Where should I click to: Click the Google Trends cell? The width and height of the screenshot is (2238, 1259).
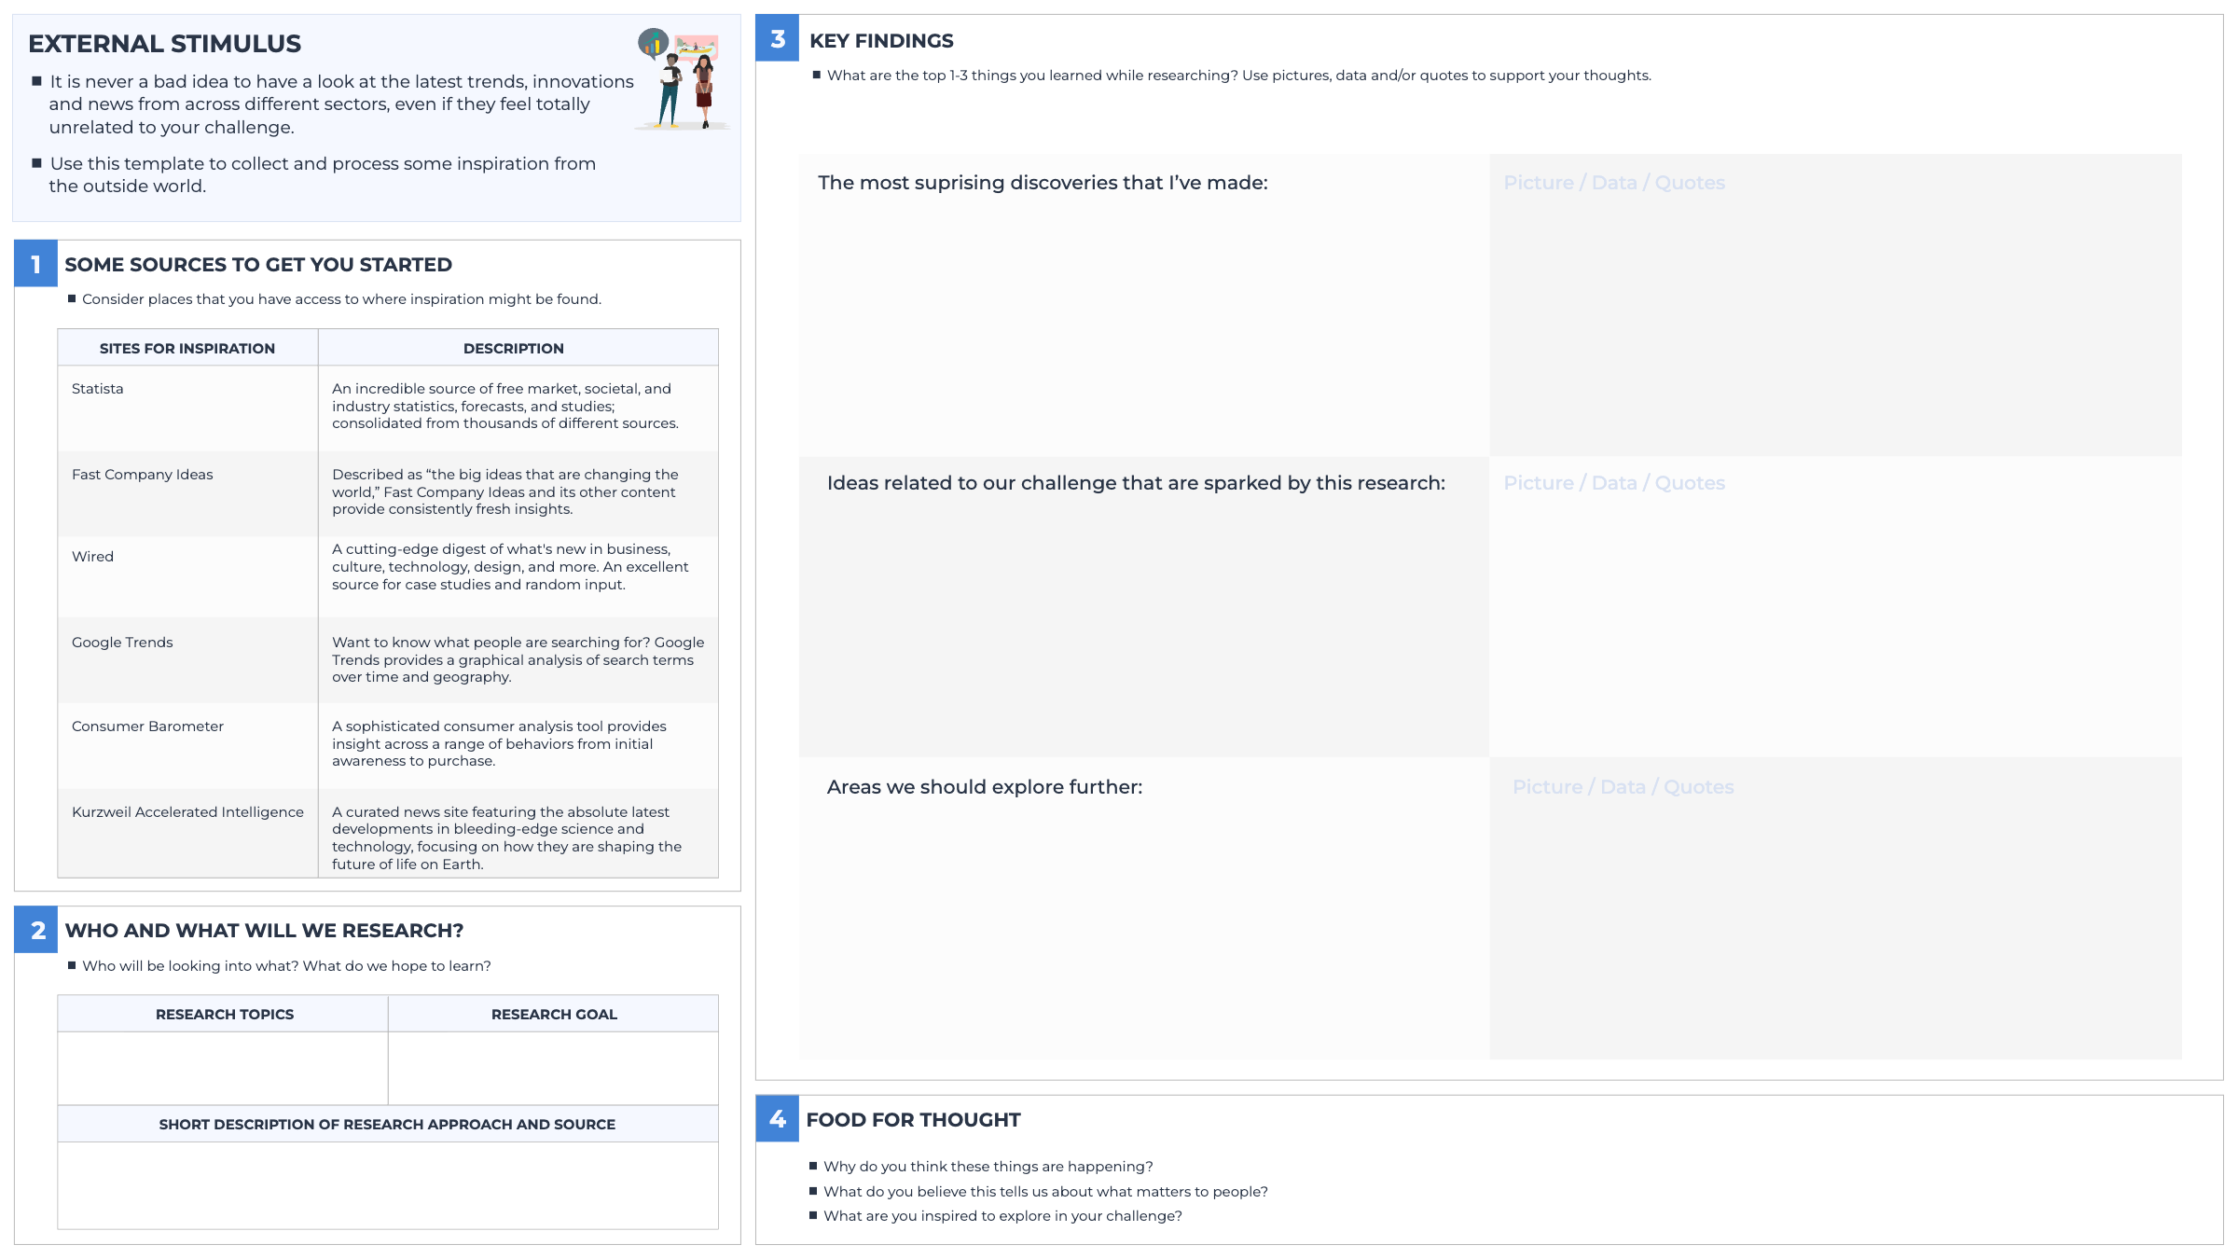187,660
